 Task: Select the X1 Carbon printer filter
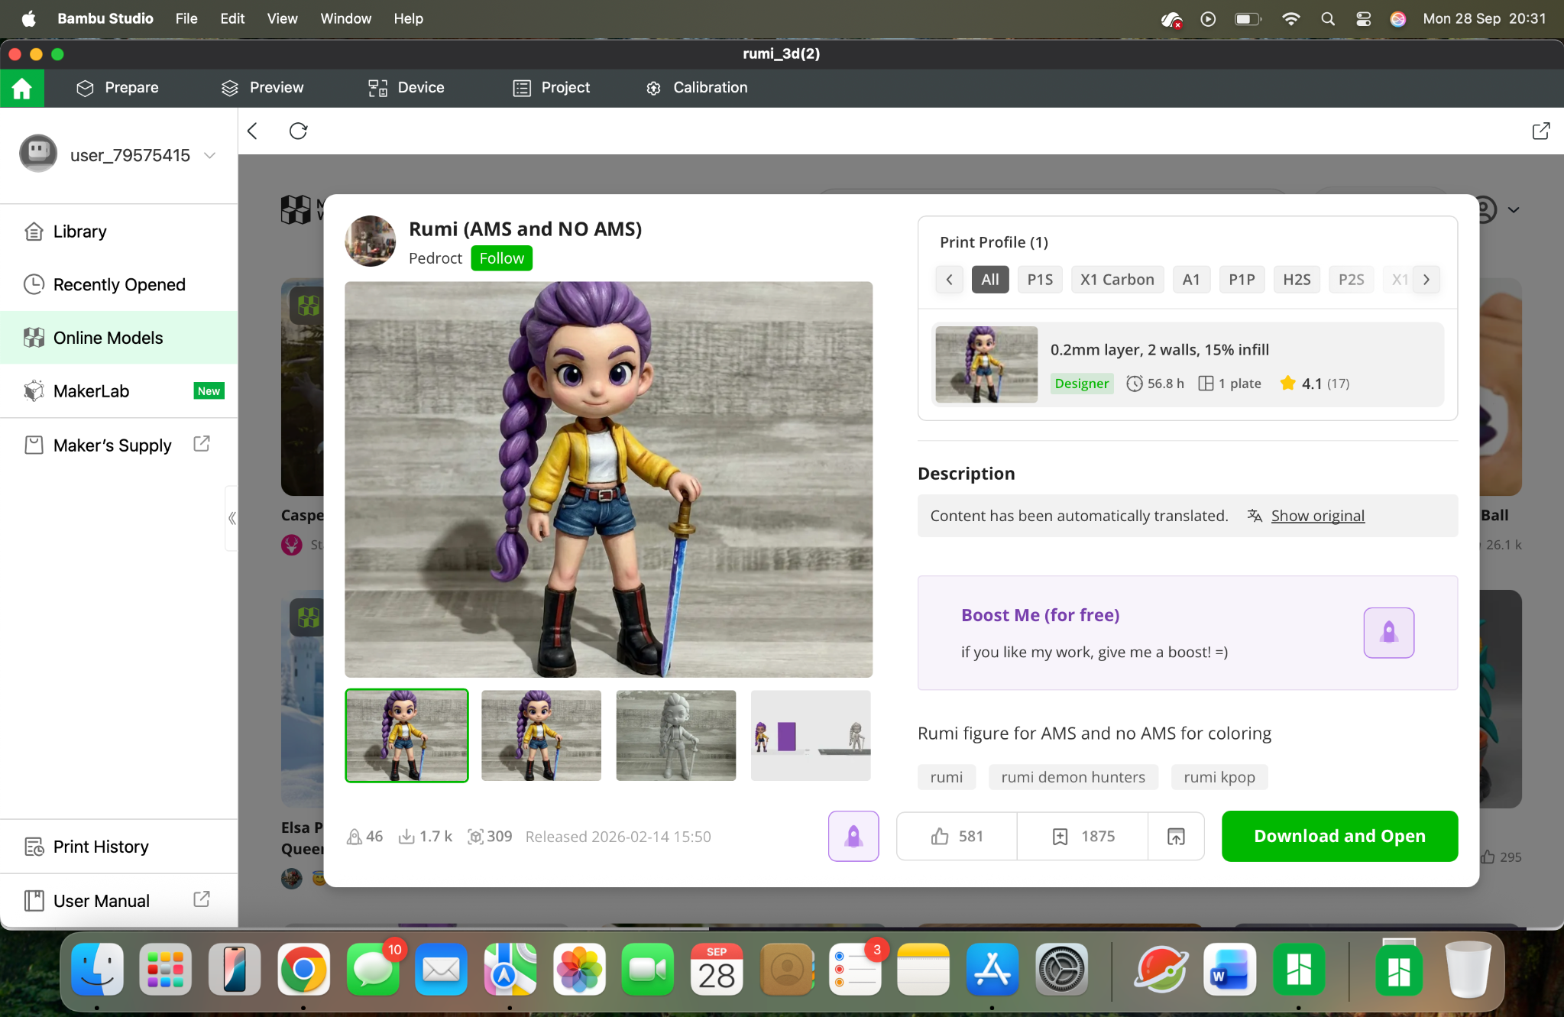click(x=1117, y=280)
